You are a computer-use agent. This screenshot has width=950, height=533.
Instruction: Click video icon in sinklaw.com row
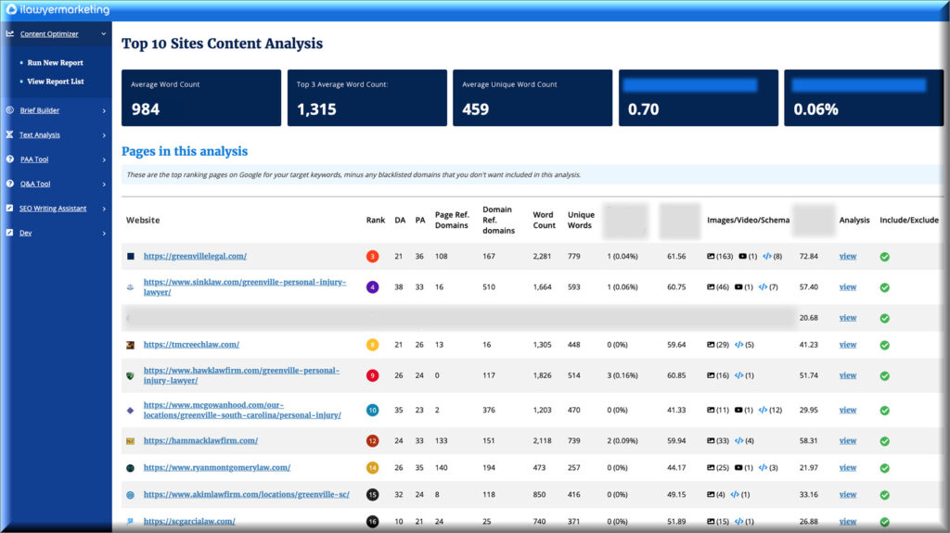(738, 287)
